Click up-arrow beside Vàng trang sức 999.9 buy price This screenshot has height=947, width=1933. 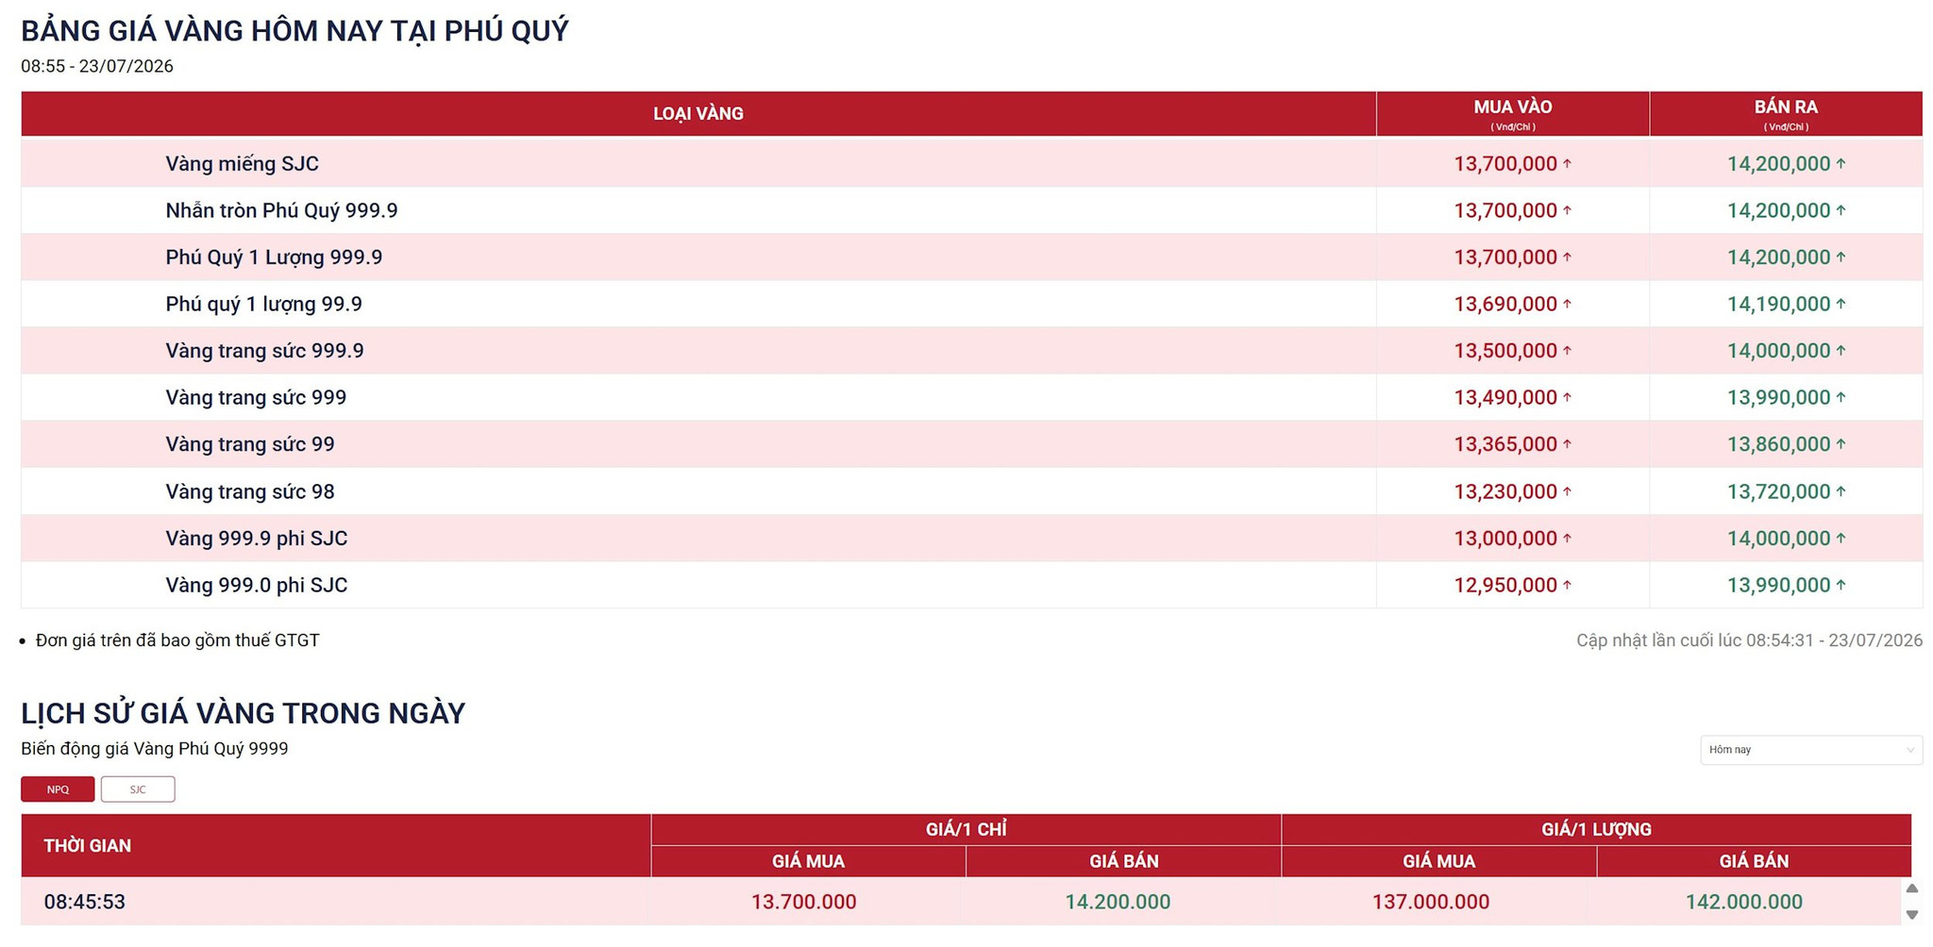[1567, 350]
